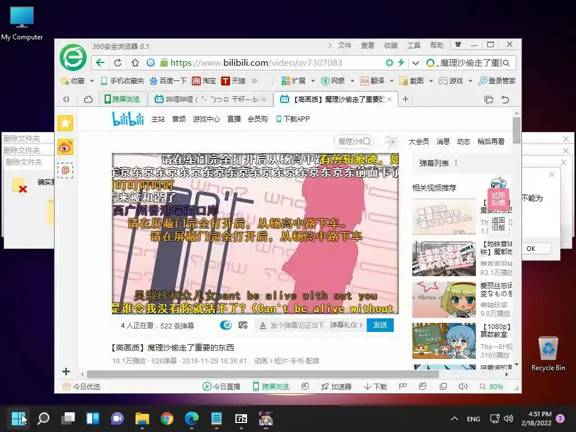The image size is (576, 432).
Task: Open 下载APP link in Bilibili header
Action: point(292,119)
